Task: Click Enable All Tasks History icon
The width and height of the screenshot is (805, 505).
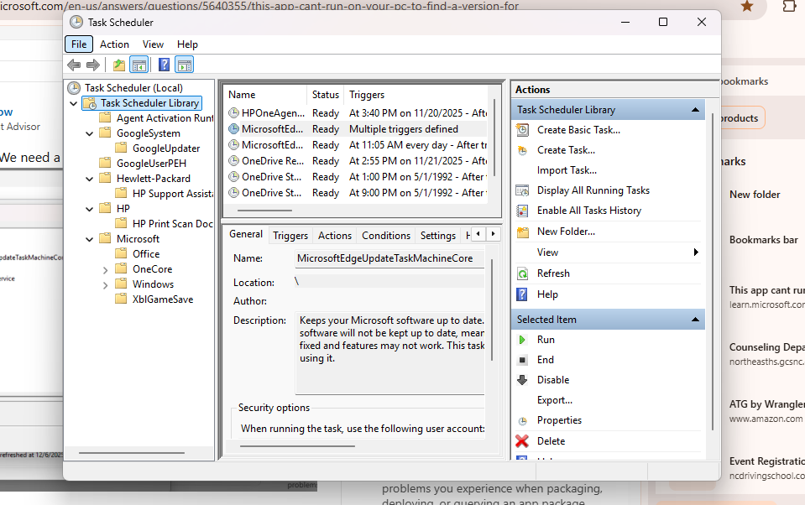Action: (x=522, y=211)
